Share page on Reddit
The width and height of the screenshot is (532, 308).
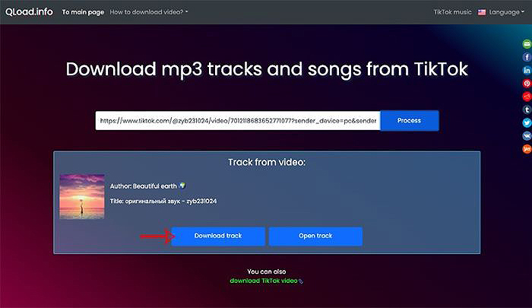[527, 97]
